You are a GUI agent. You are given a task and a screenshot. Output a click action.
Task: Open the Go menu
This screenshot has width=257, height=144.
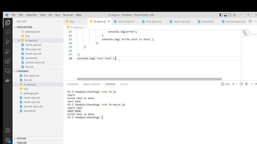coord(50,15)
